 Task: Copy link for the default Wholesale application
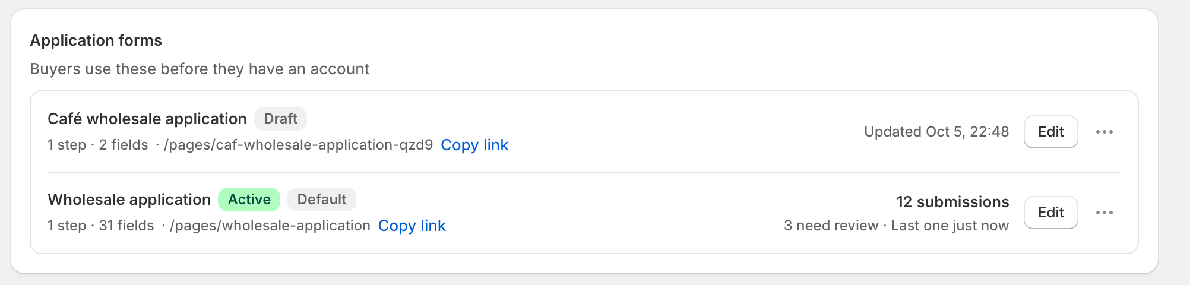412,226
